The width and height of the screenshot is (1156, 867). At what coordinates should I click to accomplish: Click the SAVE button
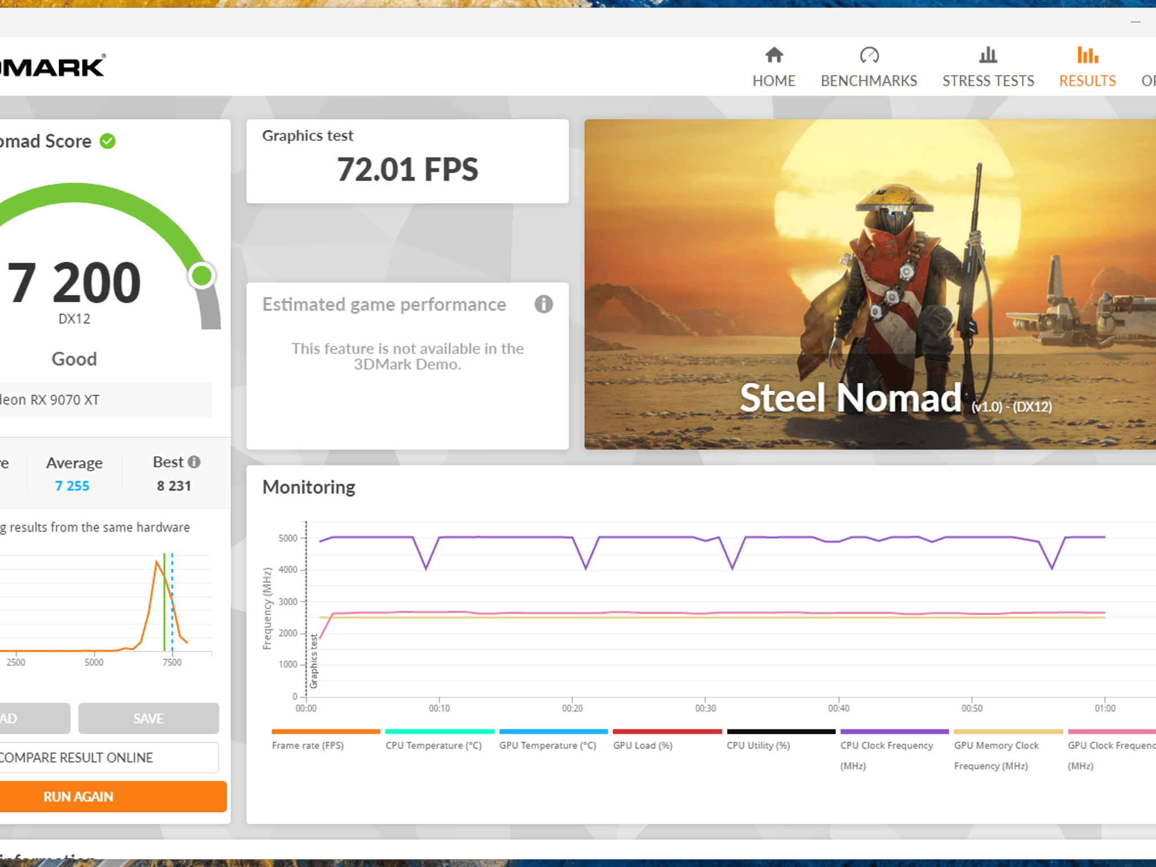[x=148, y=718]
